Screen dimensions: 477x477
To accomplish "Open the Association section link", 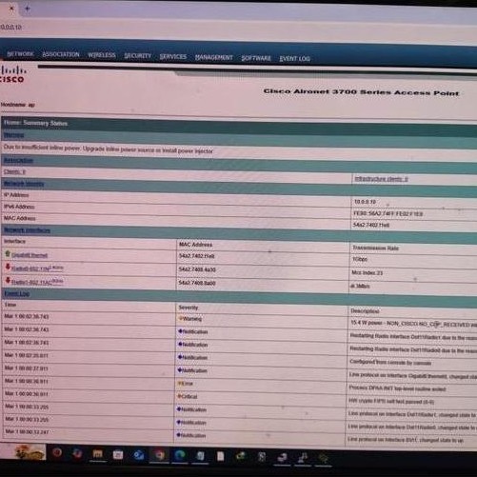I will click(x=18, y=160).
